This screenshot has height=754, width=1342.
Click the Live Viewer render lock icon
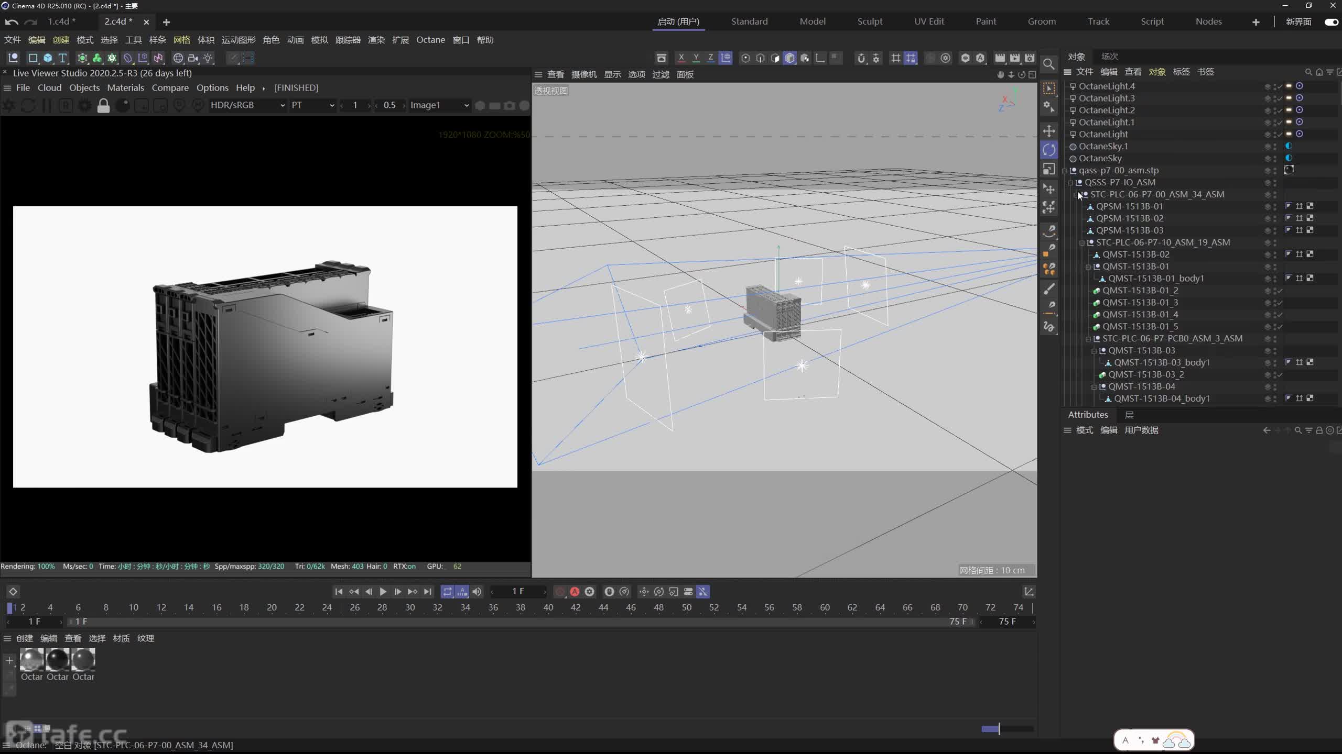coord(103,105)
